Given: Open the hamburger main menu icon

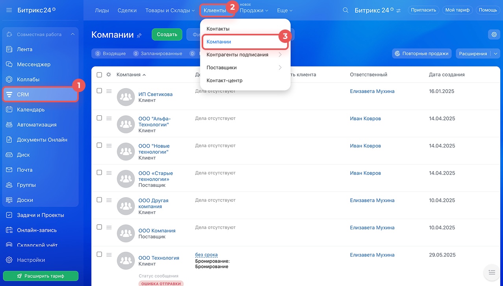Looking at the screenshot, I should (9, 10).
